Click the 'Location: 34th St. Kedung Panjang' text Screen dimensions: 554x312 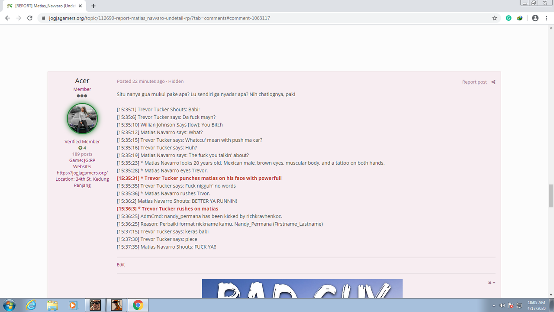tap(82, 182)
